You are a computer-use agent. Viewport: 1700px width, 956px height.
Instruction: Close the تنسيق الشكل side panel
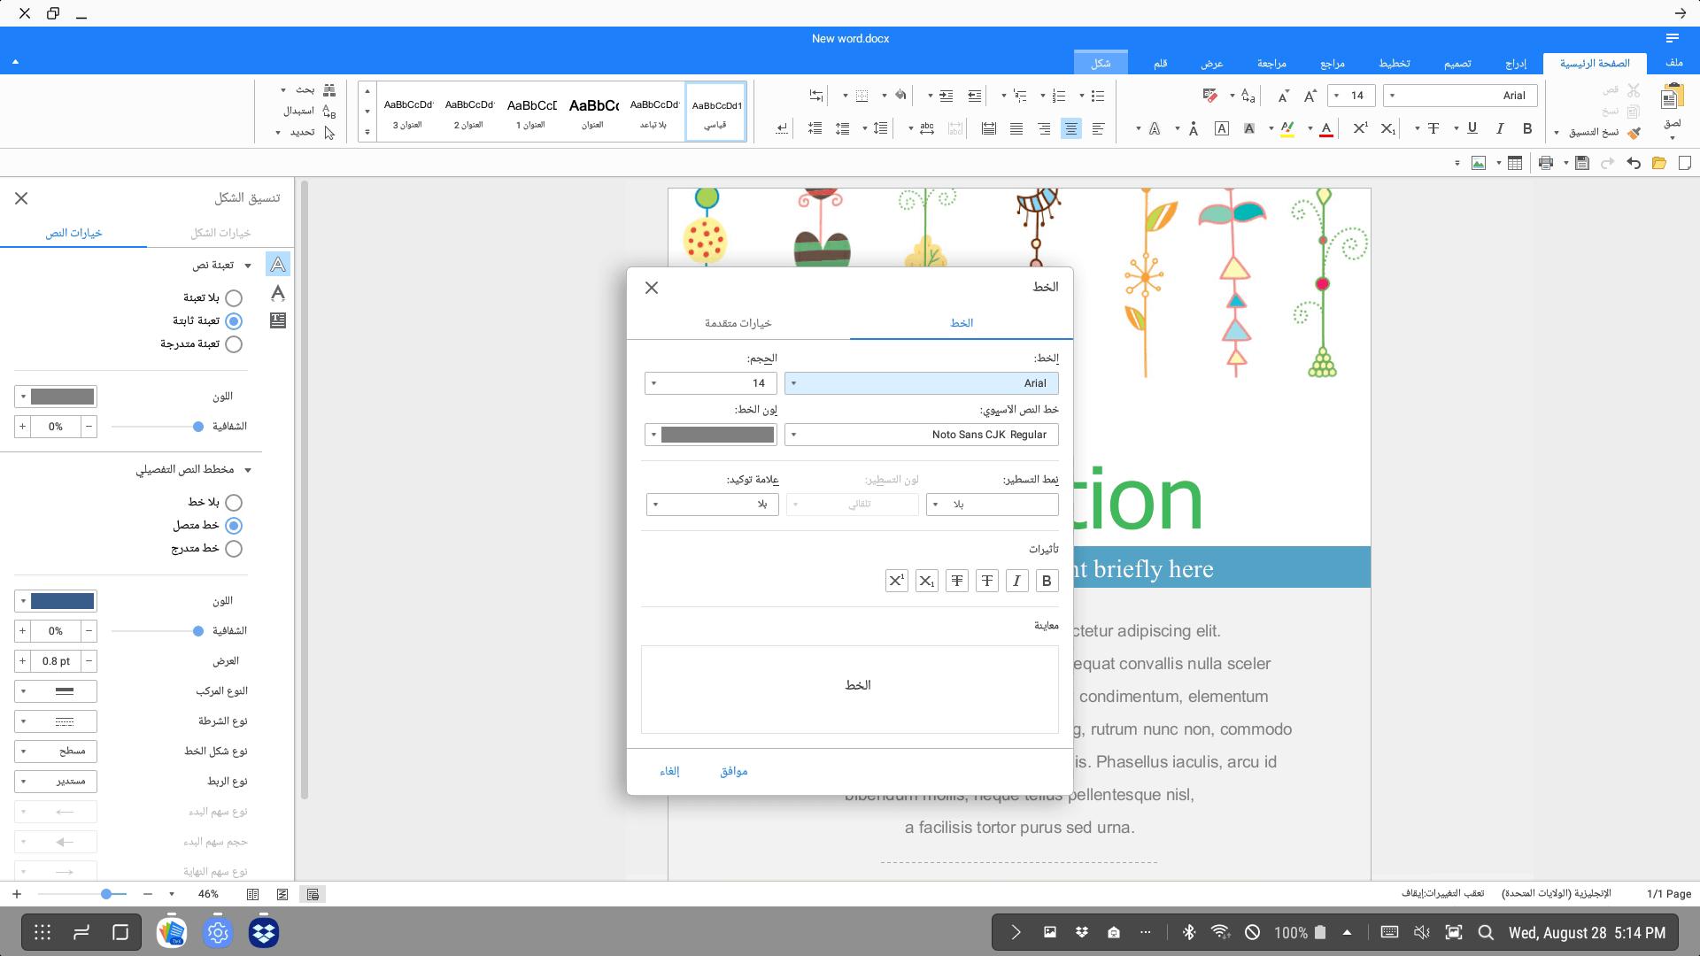click(x=21, y=198)
